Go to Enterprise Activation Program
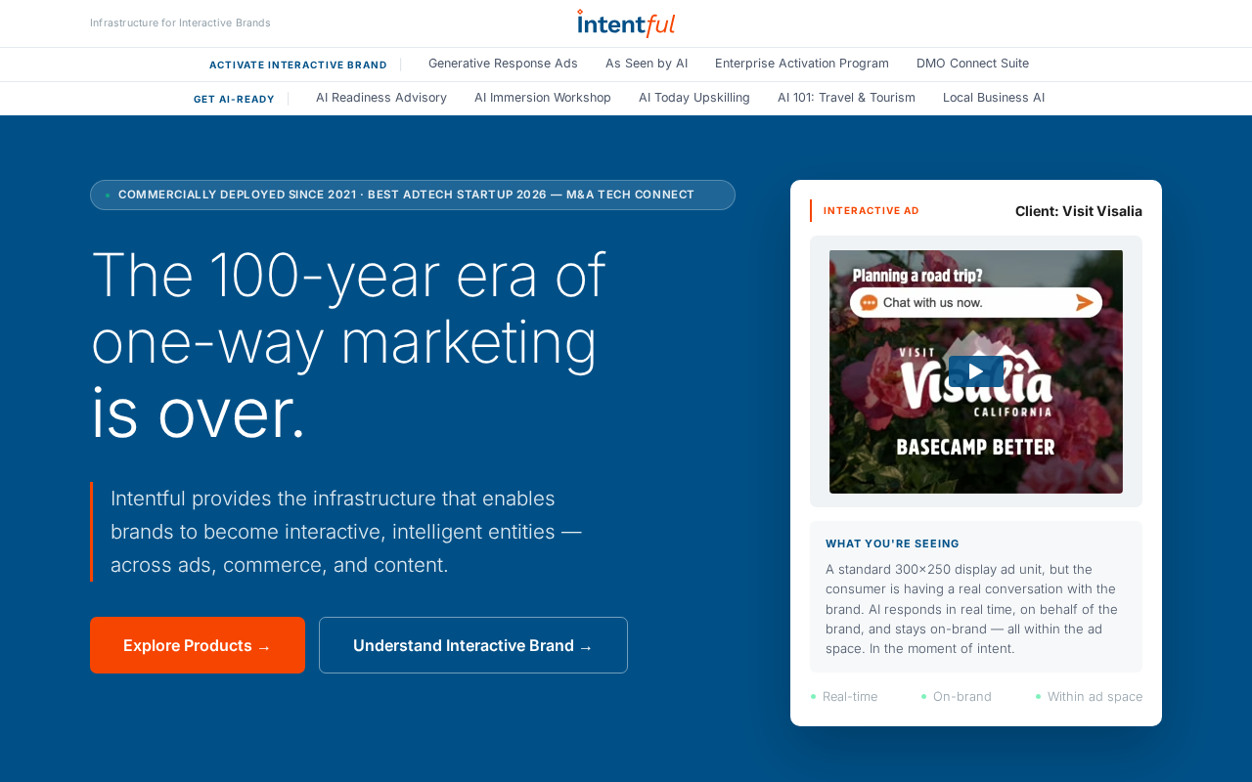The image size is (1252, 782). pyautogui.click(x=802, y=64)
